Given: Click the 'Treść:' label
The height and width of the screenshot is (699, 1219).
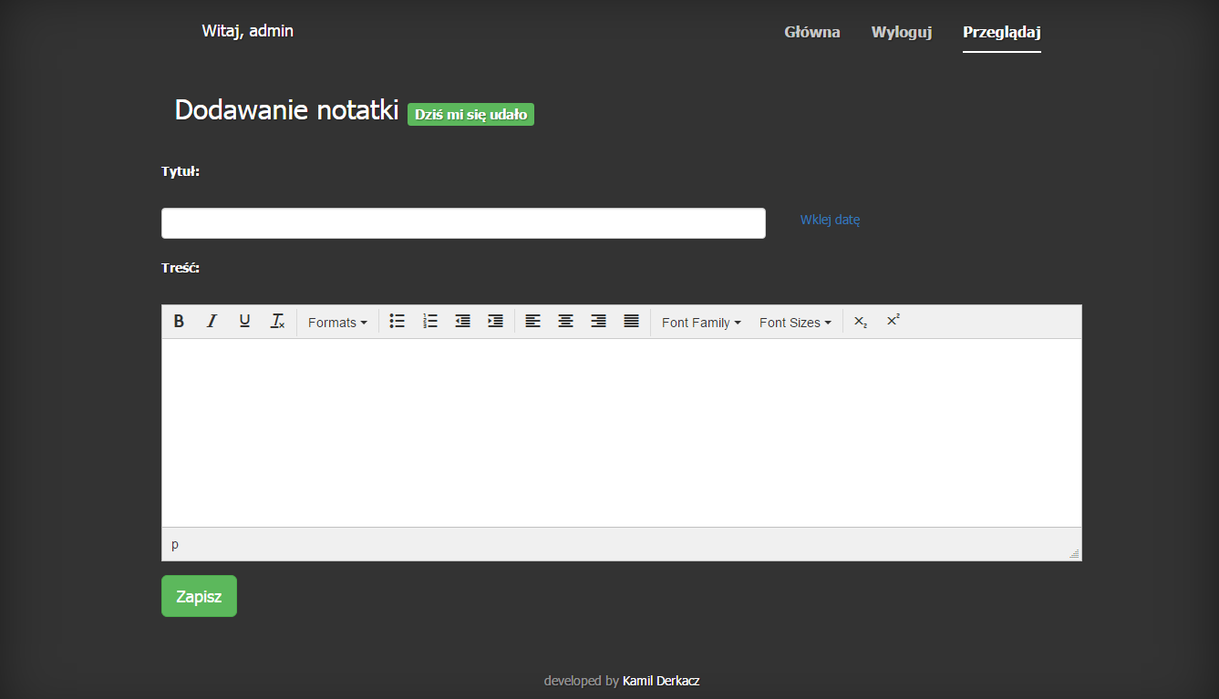Looking at the screenshot, I should (181, 268).
